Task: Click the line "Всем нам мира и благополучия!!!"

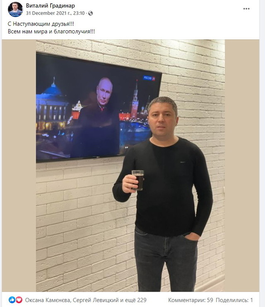Action: click(51, 32)
